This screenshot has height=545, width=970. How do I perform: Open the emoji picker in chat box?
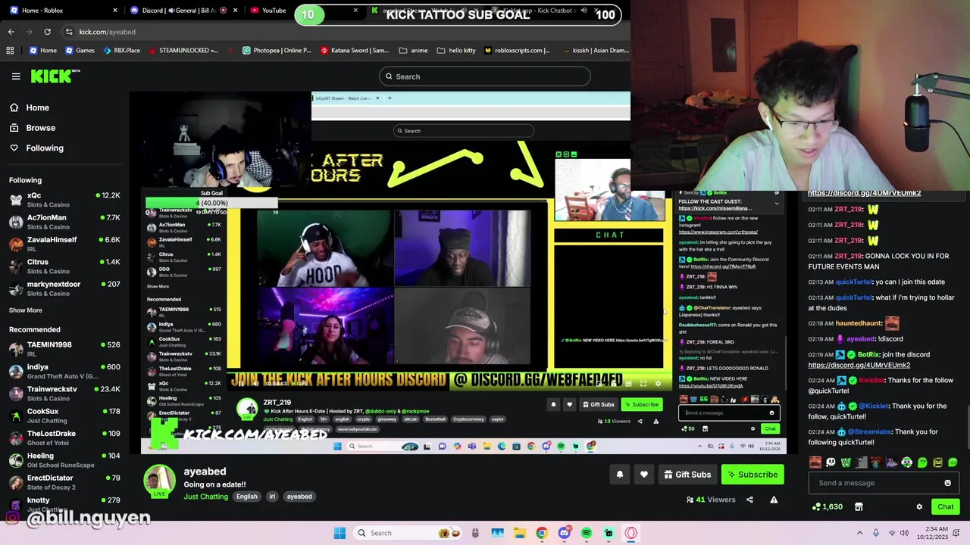click(x=947, y=483)
